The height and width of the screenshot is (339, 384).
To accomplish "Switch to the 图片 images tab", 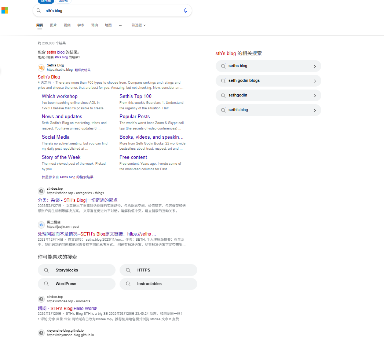I will [x=54, y=25].
